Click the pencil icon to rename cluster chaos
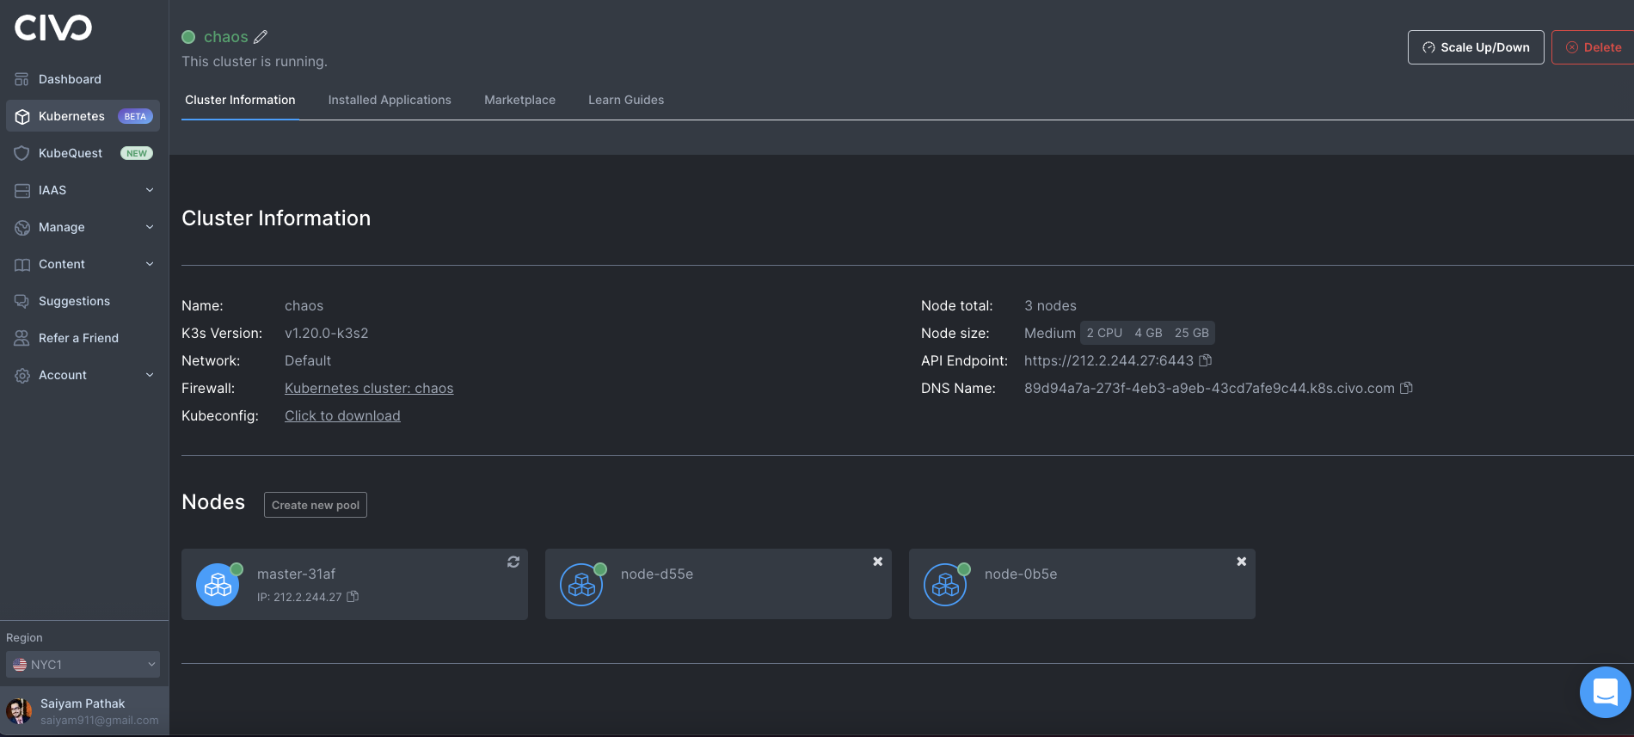1634x737 pixels. [261, 37]
